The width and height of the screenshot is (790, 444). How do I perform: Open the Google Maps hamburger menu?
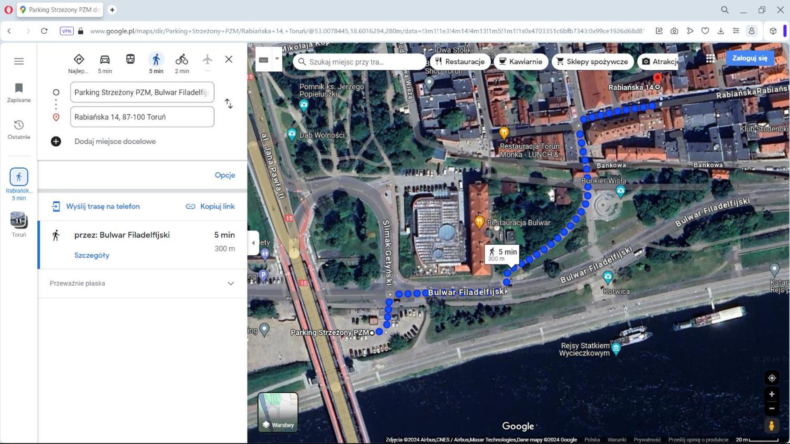point(19,61)
